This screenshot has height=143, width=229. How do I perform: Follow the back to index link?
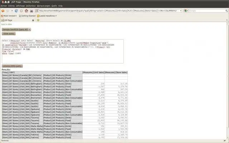click(x=6, y=24)
